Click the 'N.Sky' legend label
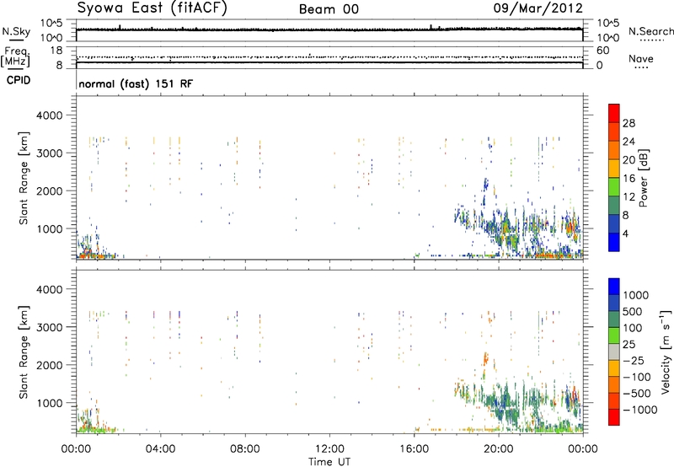The width and height of the screenshot is (674, 467). pos(16,31)
